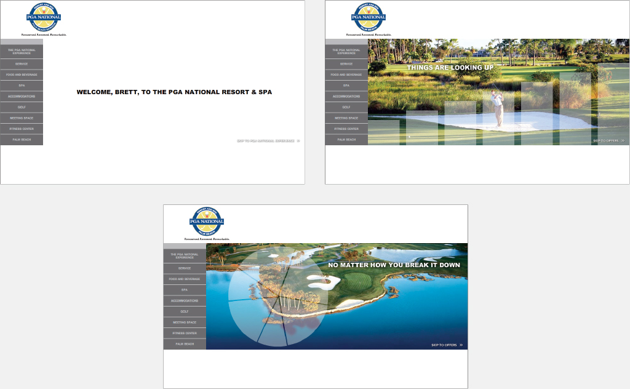630x389 pixels.
Task: Open Food and Beverage on the Break It Down screen
Action: pos(185,279)
